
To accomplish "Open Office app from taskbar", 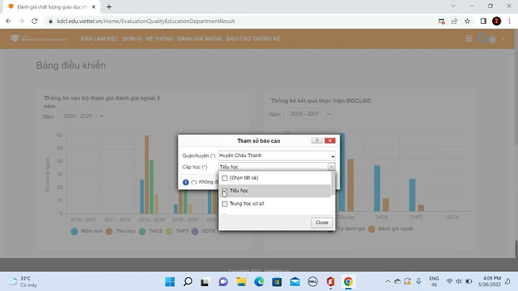I will [x=330, y=282].
